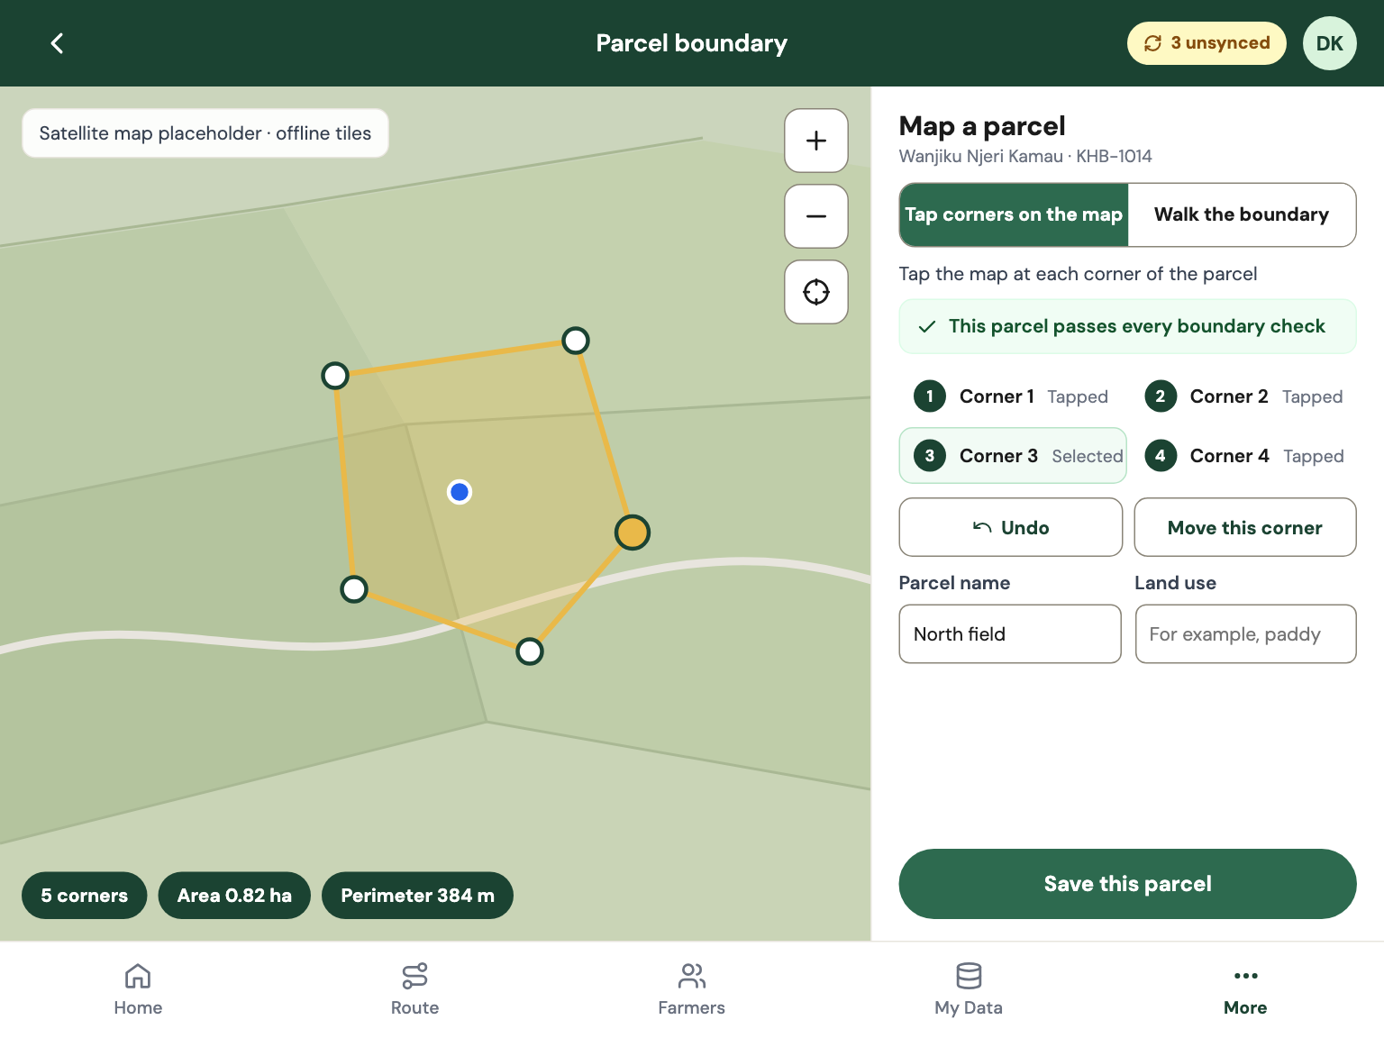
Task: Open the DK profile avatar
Action: click(1330, 43)
